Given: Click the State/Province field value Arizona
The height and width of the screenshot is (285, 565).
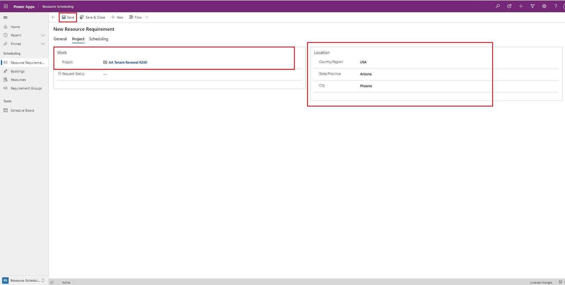Looking at the screenshot, I should [366, 74].
